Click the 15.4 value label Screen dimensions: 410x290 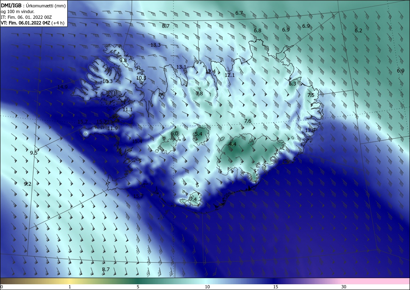click(137, 141)
